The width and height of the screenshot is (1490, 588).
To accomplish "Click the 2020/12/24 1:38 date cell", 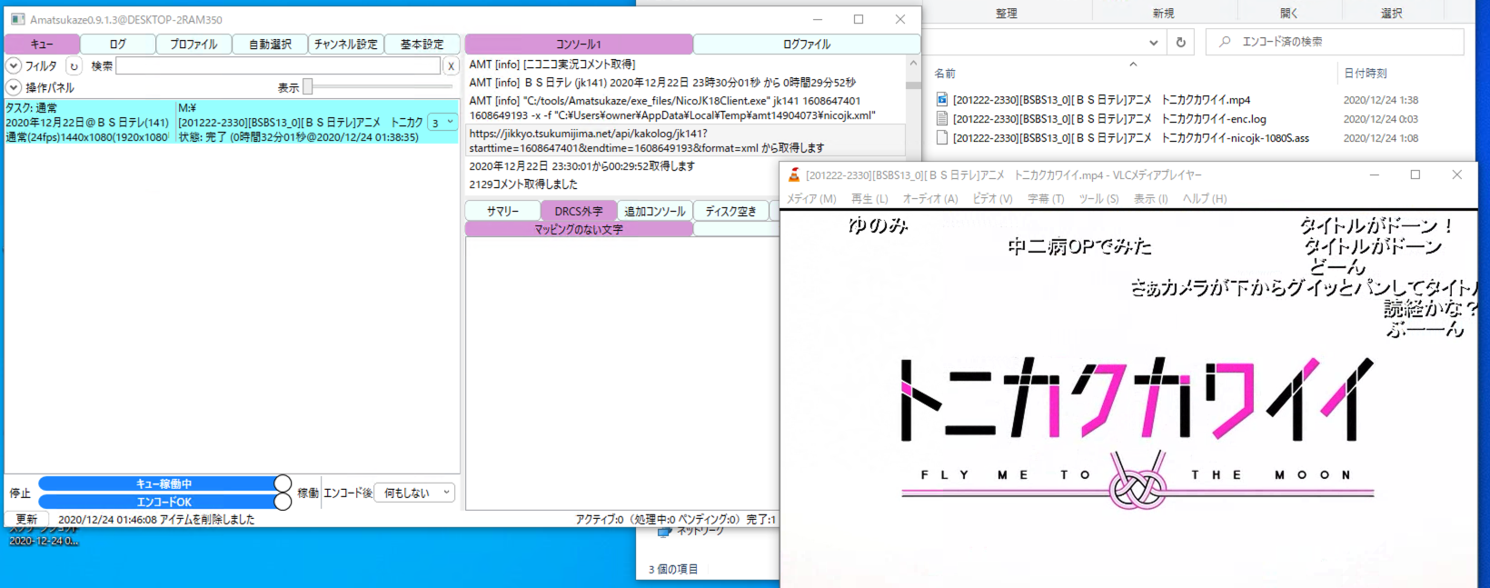I will (1380, 100).
